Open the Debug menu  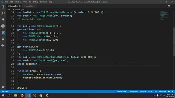coord(36,2)
